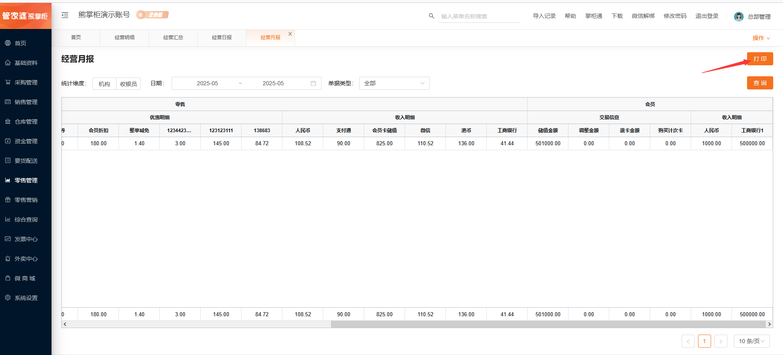Toggle statistics dimension to 机构

(104, 84)
